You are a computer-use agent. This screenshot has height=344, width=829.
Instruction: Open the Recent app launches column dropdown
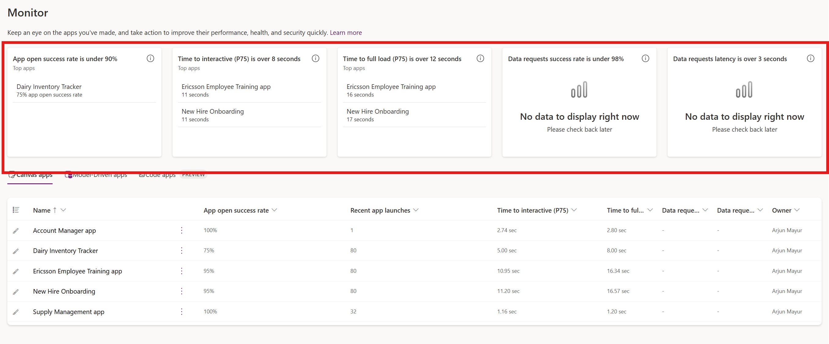click(416, 210)
